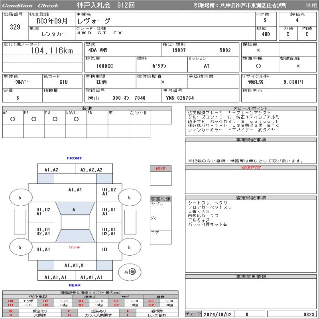Select the アピールポイント header
Screen dimensions: 319x319
(x=251, y=108)
